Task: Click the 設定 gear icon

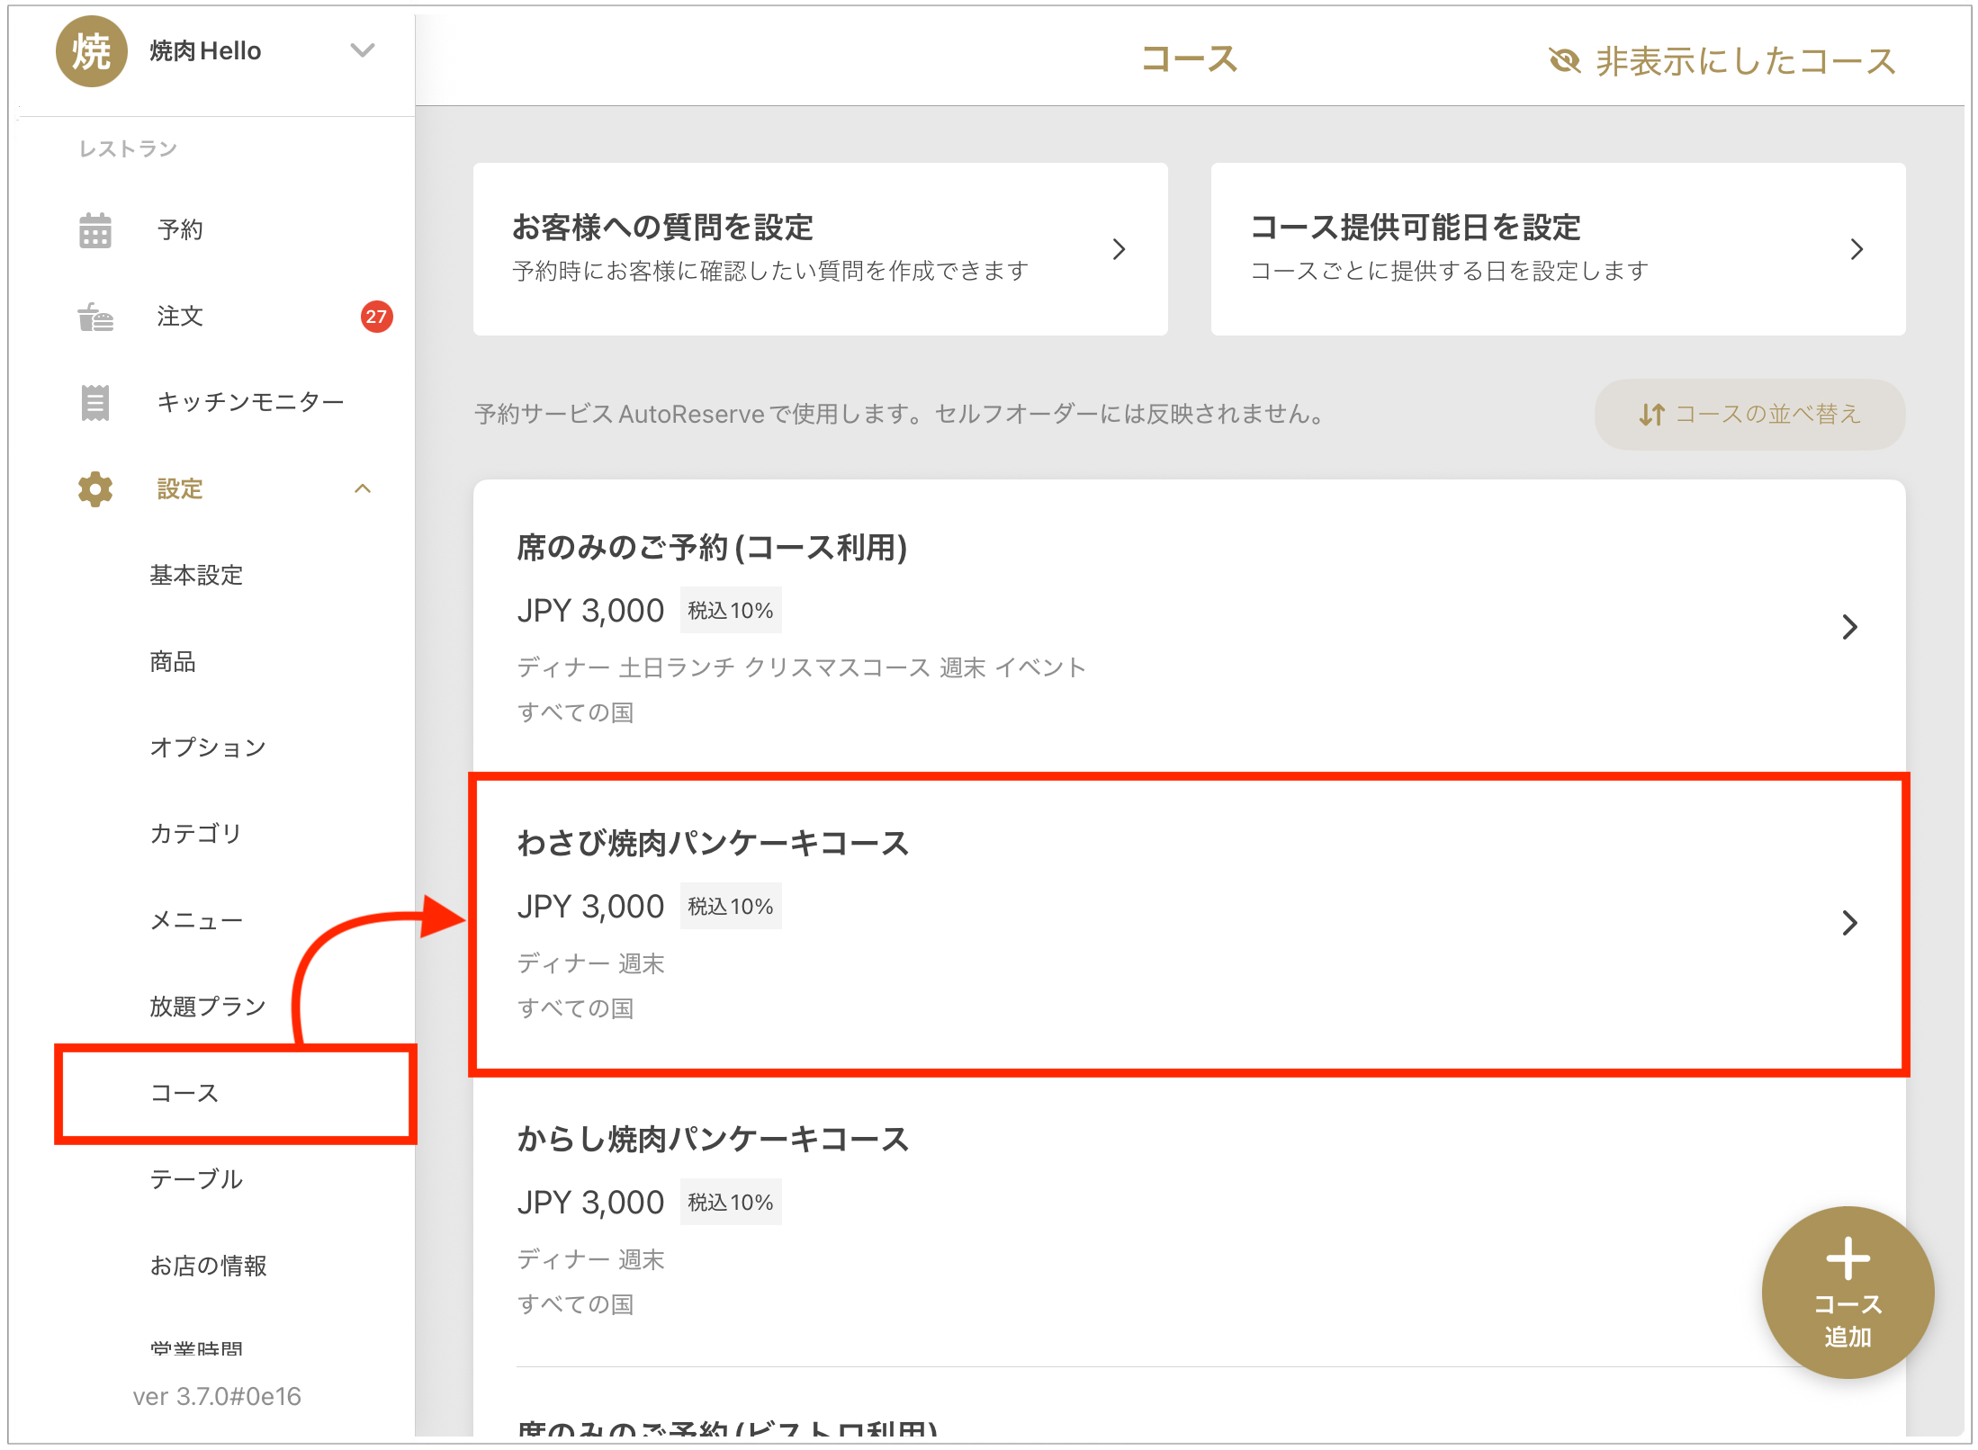Action: click(x=94, y=489)
